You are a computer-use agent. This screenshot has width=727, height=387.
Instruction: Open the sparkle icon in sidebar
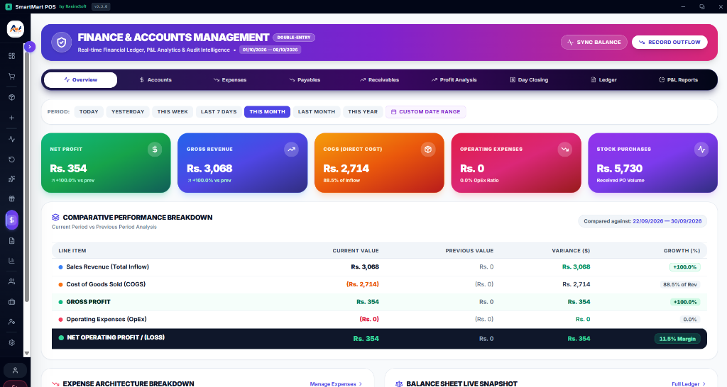coord(11,179)
